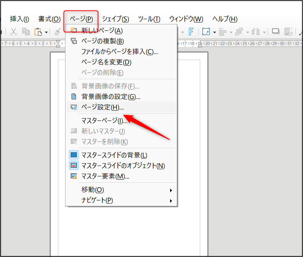This screenshot has width=303, height=257.
Task: Expand the Align objects dropdown arrow
Action: [231, 32]
